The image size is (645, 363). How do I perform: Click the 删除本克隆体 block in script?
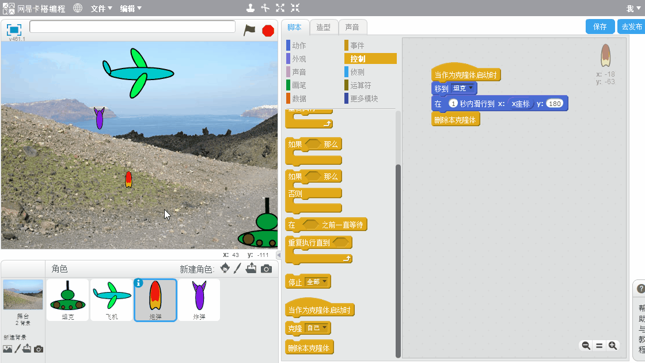(456, 120)
